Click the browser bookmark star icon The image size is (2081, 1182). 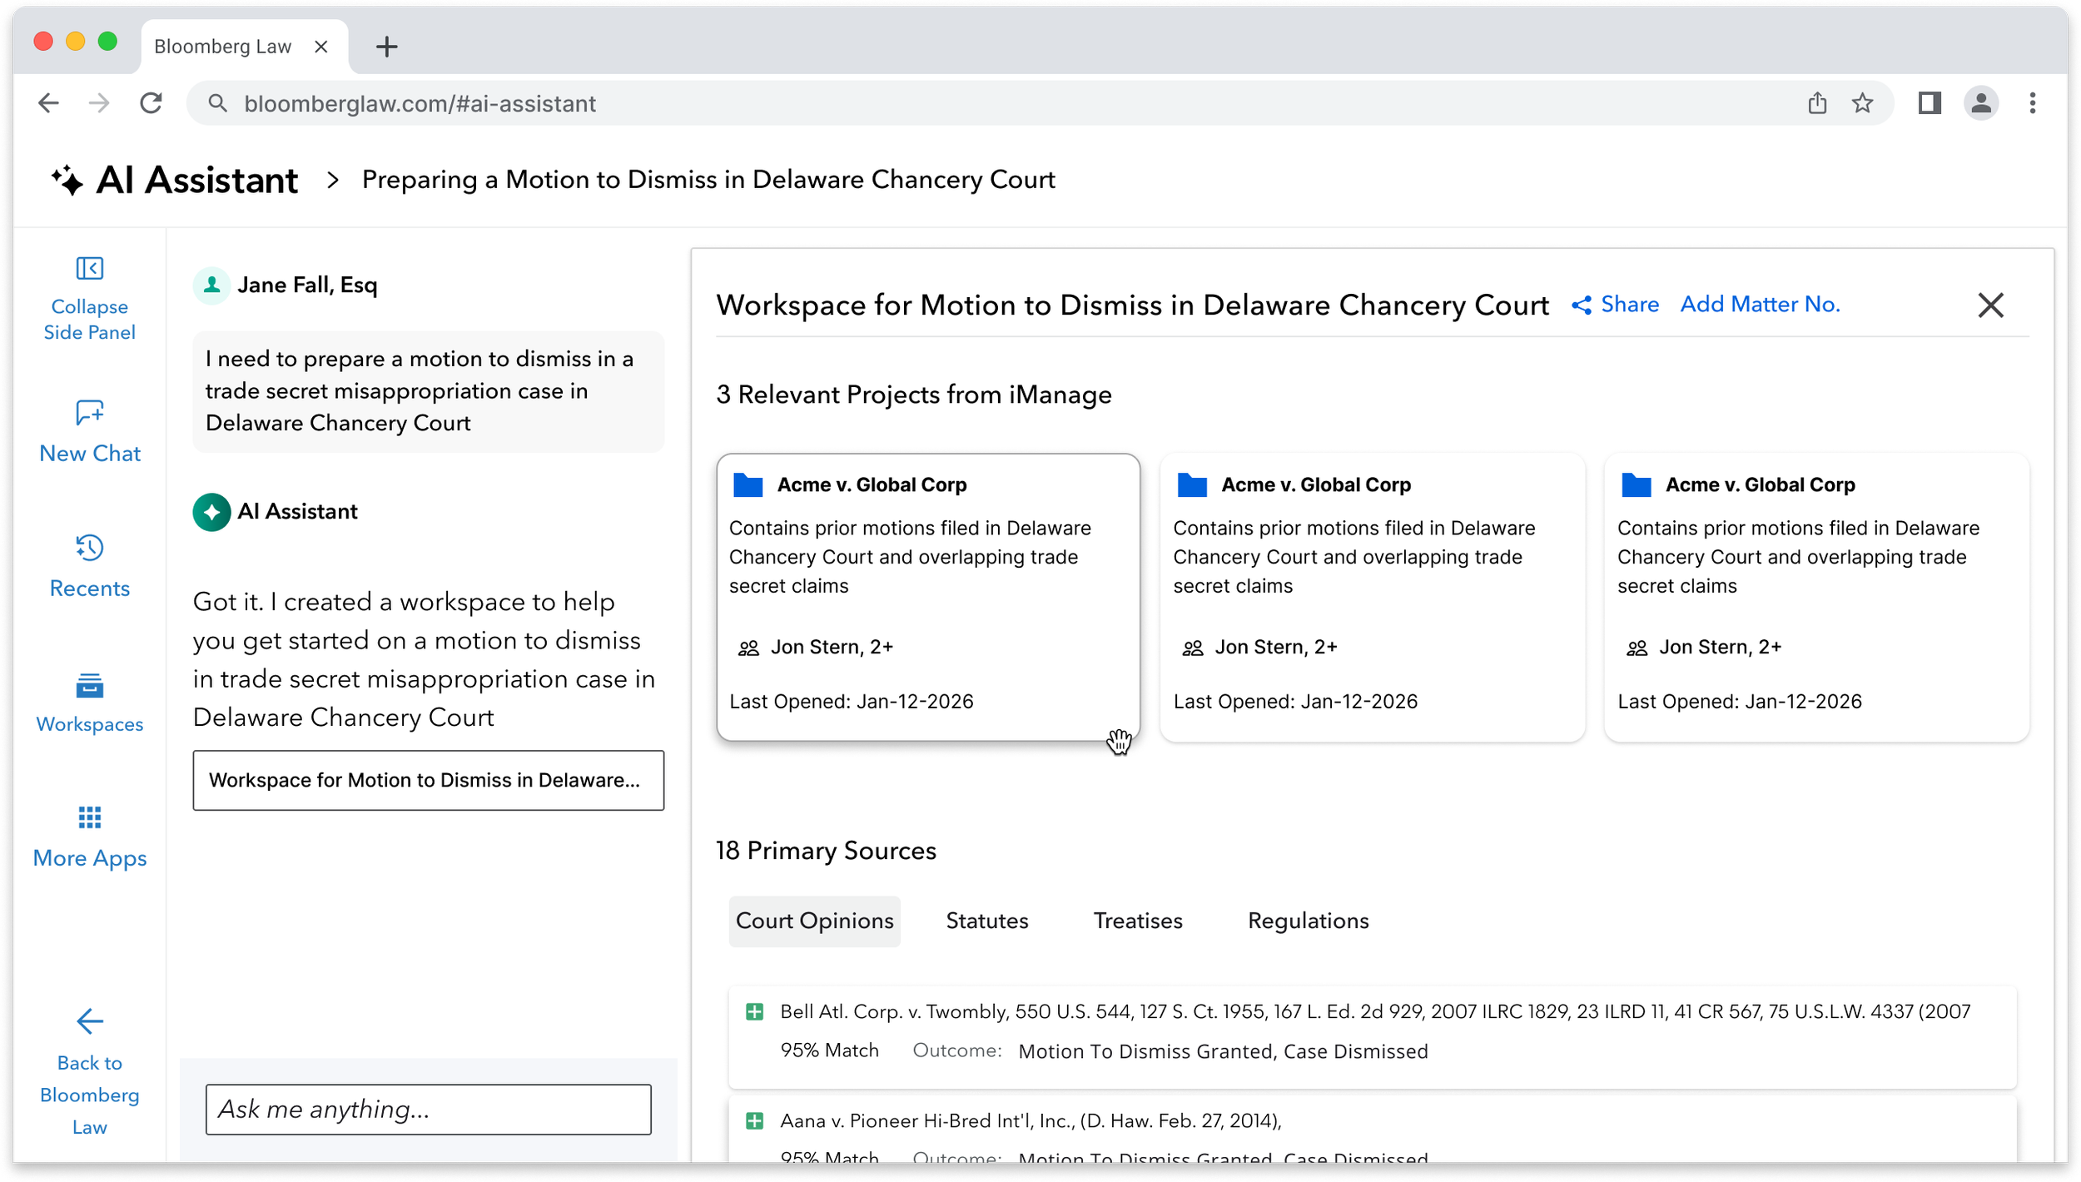point(1862,103)
